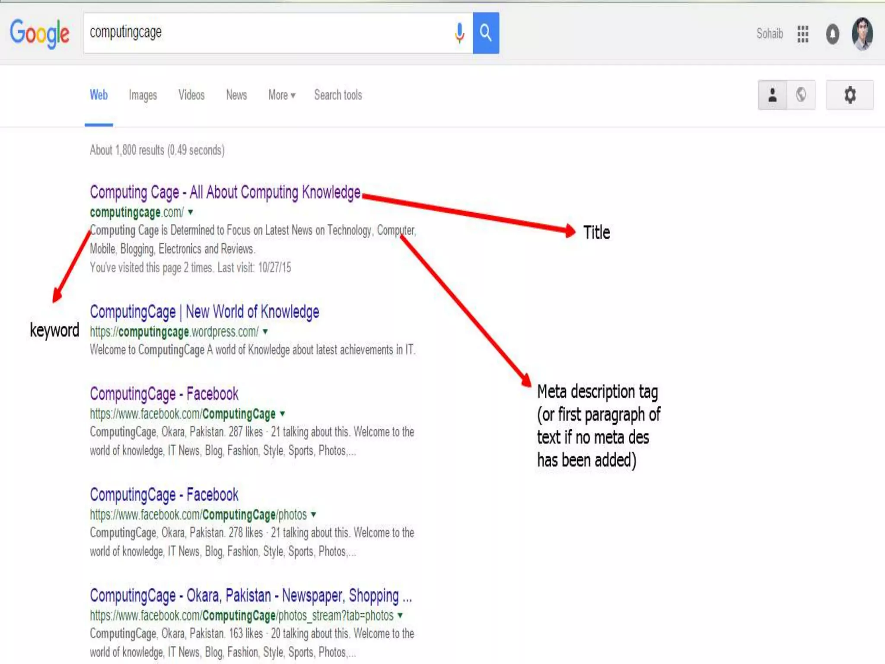Screen dimensions: 885x664
Task: Open the News results tab
Action: pos(236,95)
